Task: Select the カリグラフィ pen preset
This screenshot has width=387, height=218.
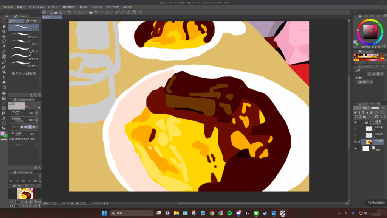Action: 25,59
